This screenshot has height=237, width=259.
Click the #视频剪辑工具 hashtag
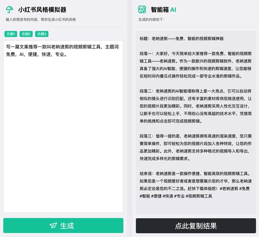[x=199, y=196]
